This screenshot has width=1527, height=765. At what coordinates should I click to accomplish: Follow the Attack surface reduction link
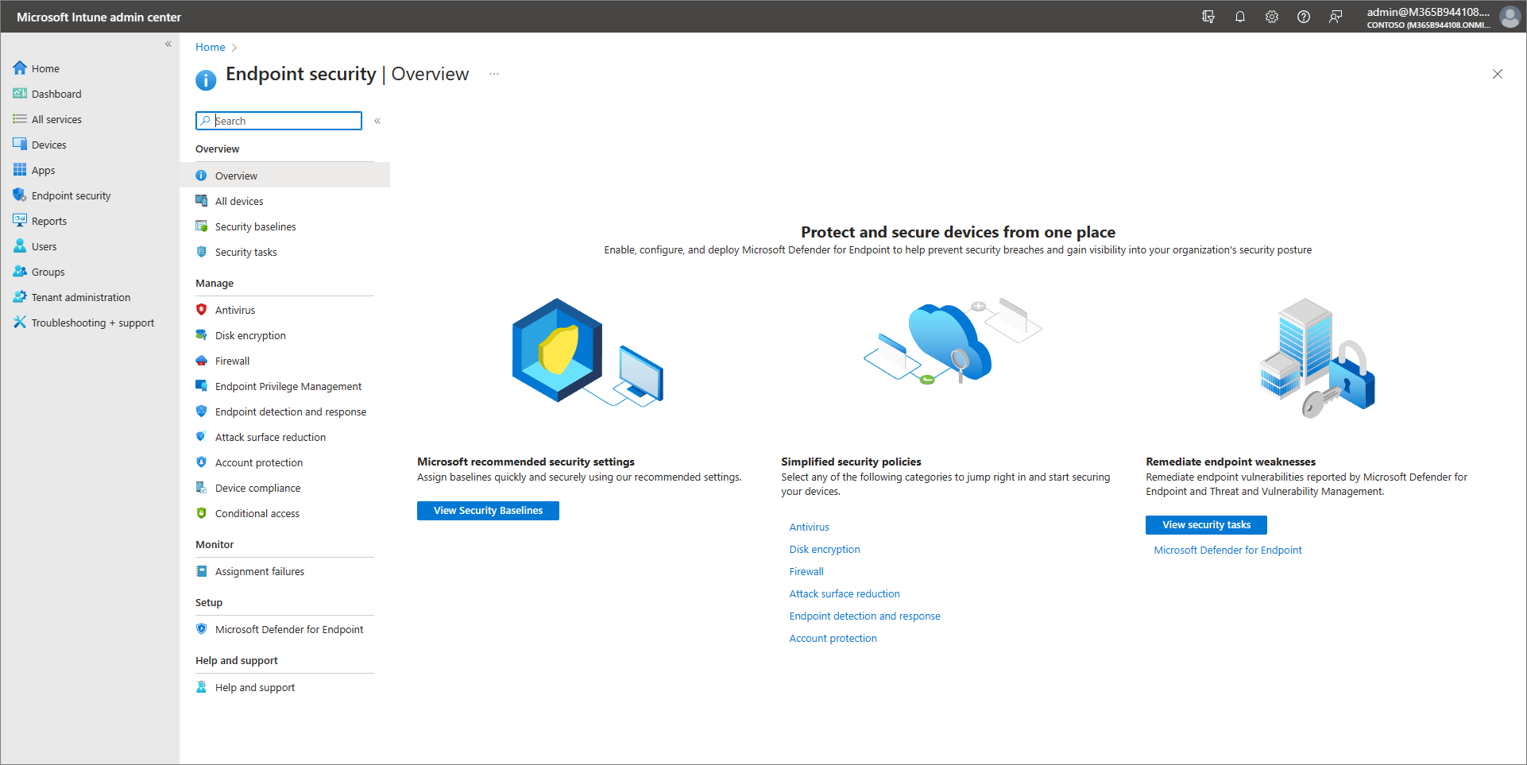(845, 593)
